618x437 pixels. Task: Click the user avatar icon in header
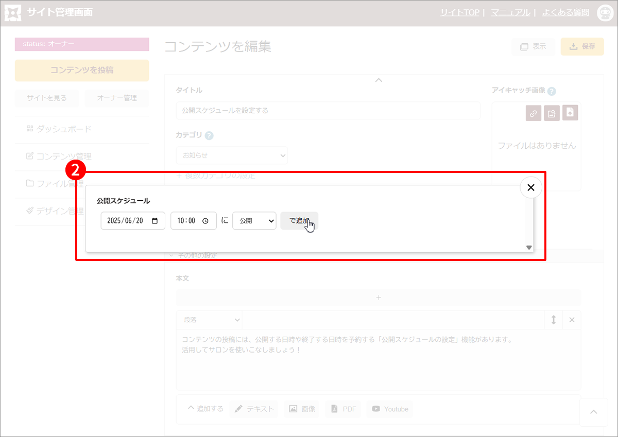click(605, 13)
